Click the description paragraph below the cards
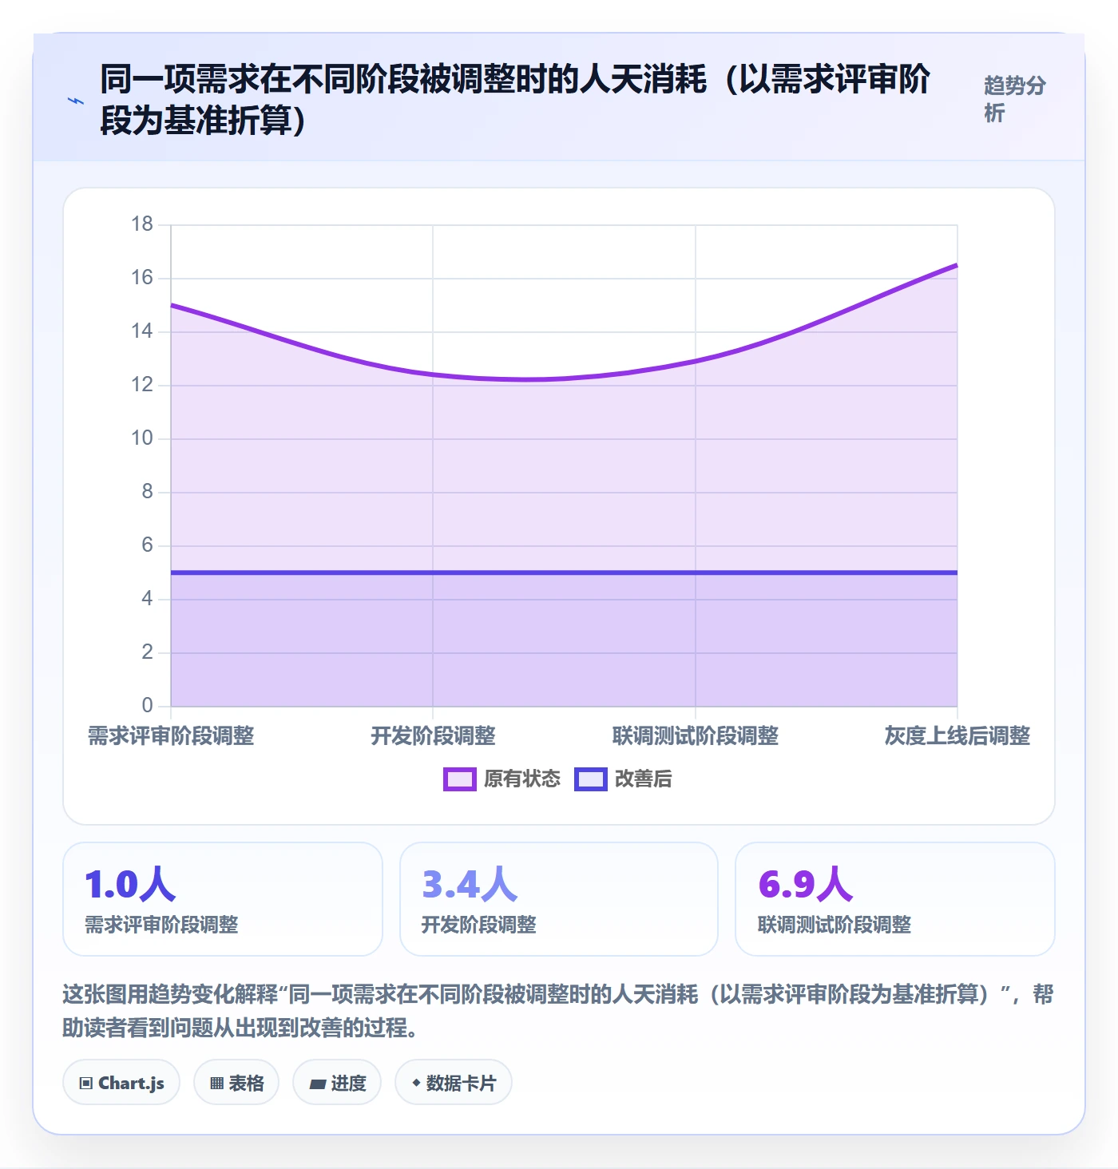 pyautogui.click(x=558, y=1011)
